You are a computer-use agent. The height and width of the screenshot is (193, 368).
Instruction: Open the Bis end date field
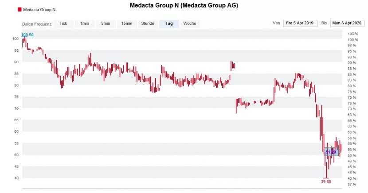pyautogui.click(x=347, y=23)
